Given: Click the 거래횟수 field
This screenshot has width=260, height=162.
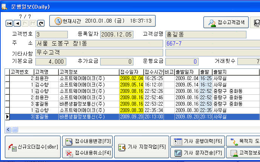Looking at the screenshot, I should tap(249, 62).
